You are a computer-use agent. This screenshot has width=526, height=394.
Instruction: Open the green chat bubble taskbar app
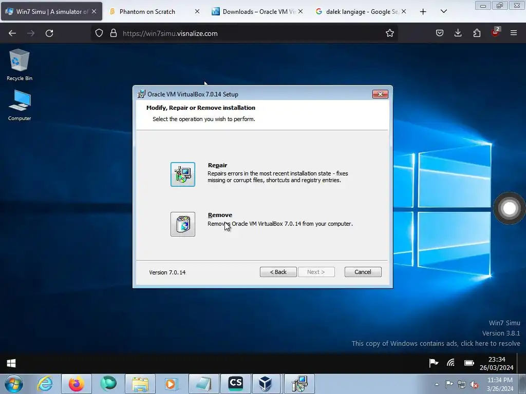[108, 384]
